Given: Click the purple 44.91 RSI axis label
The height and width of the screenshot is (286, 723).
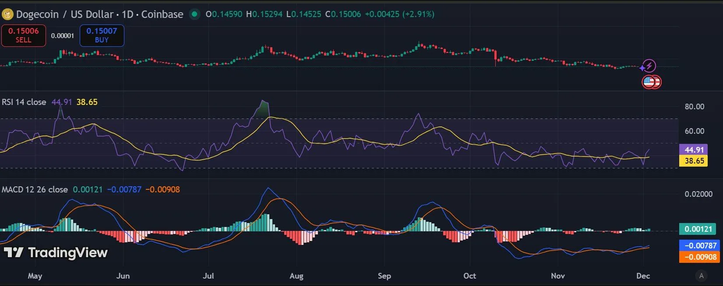Looking at the screenshot, I should tap(694, 150).
